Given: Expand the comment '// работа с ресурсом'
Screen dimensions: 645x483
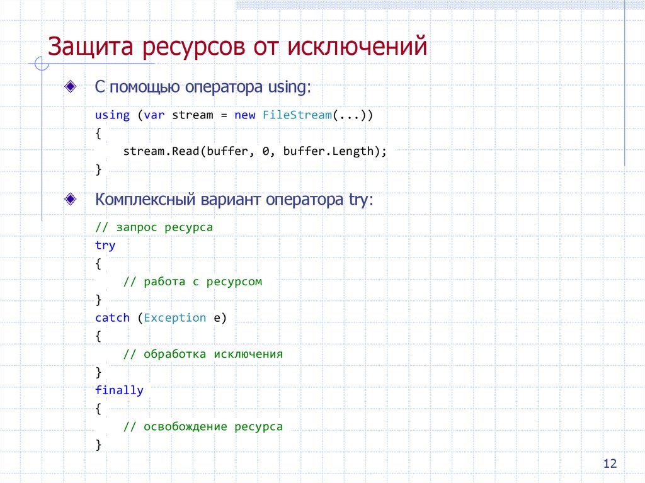Looking at the screenshot, I should point(194,281).
